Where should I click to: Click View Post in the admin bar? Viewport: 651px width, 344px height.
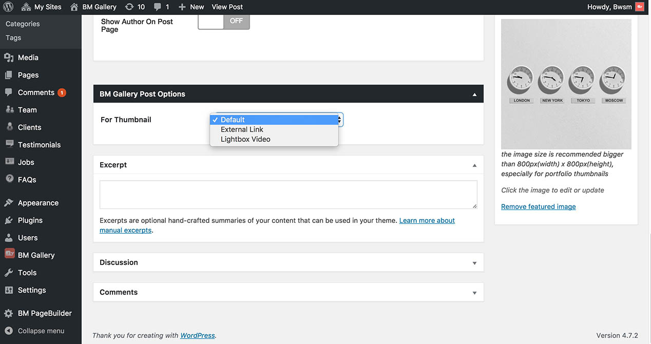pos(227,7)
